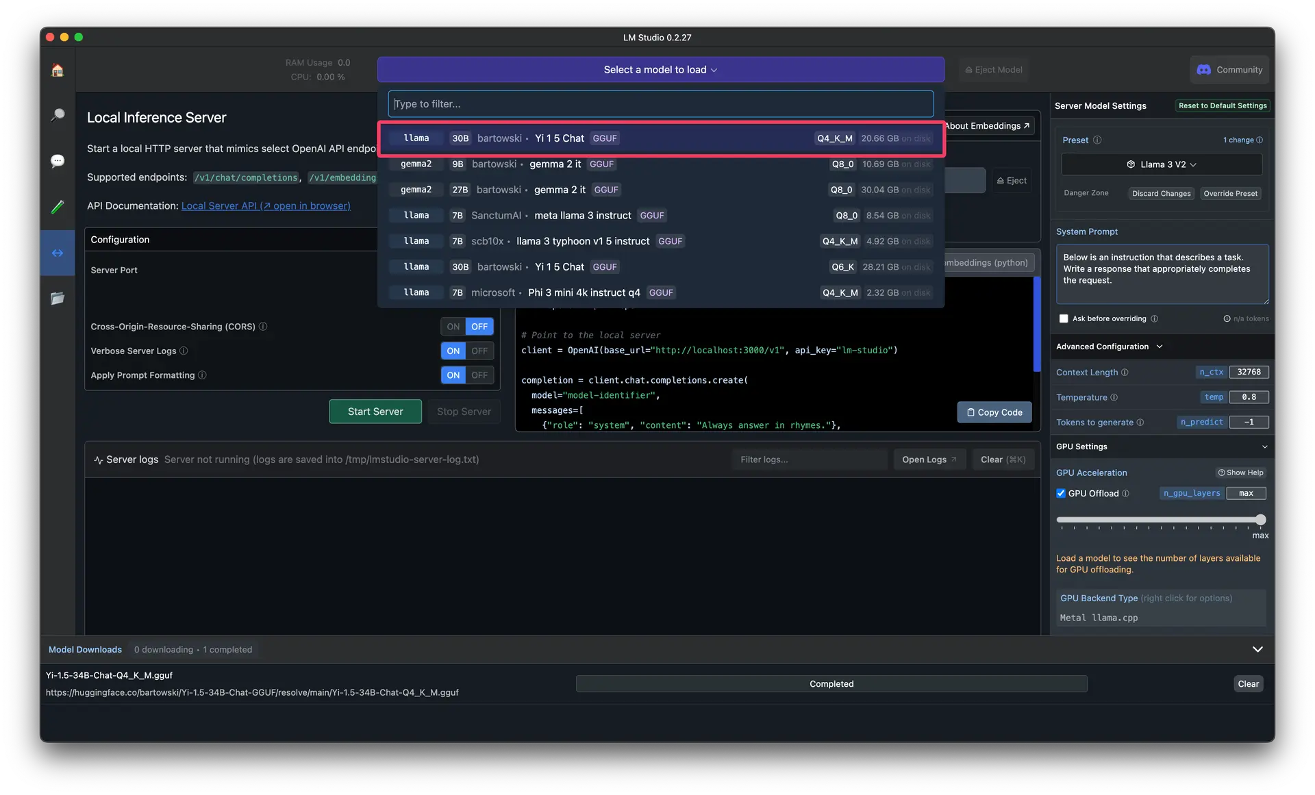
Task: Clear the server logs
Action: [x=1003, y=460]
